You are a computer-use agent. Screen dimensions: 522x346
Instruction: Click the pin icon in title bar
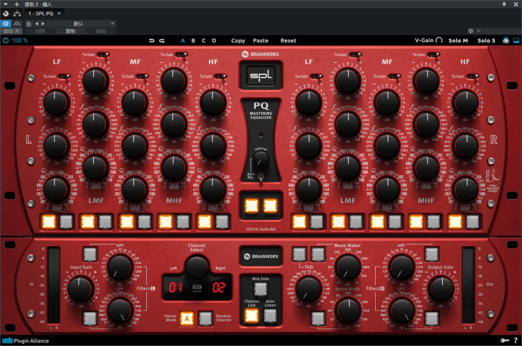click(504, 4)
